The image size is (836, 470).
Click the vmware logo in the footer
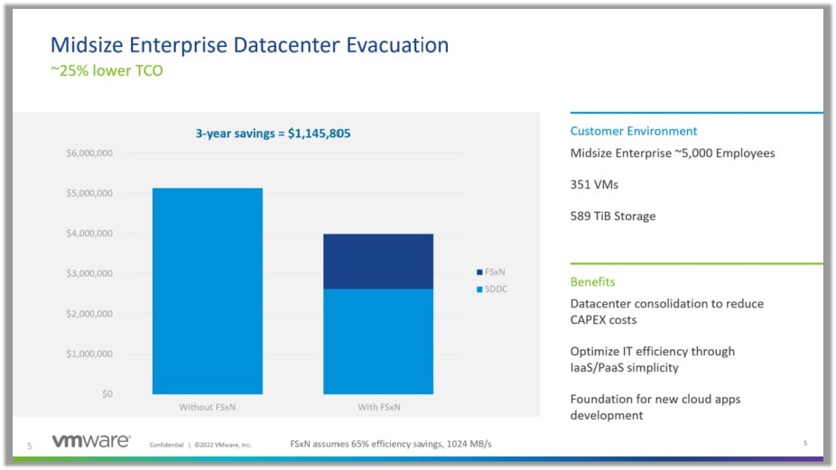click(x=90, y=442)
